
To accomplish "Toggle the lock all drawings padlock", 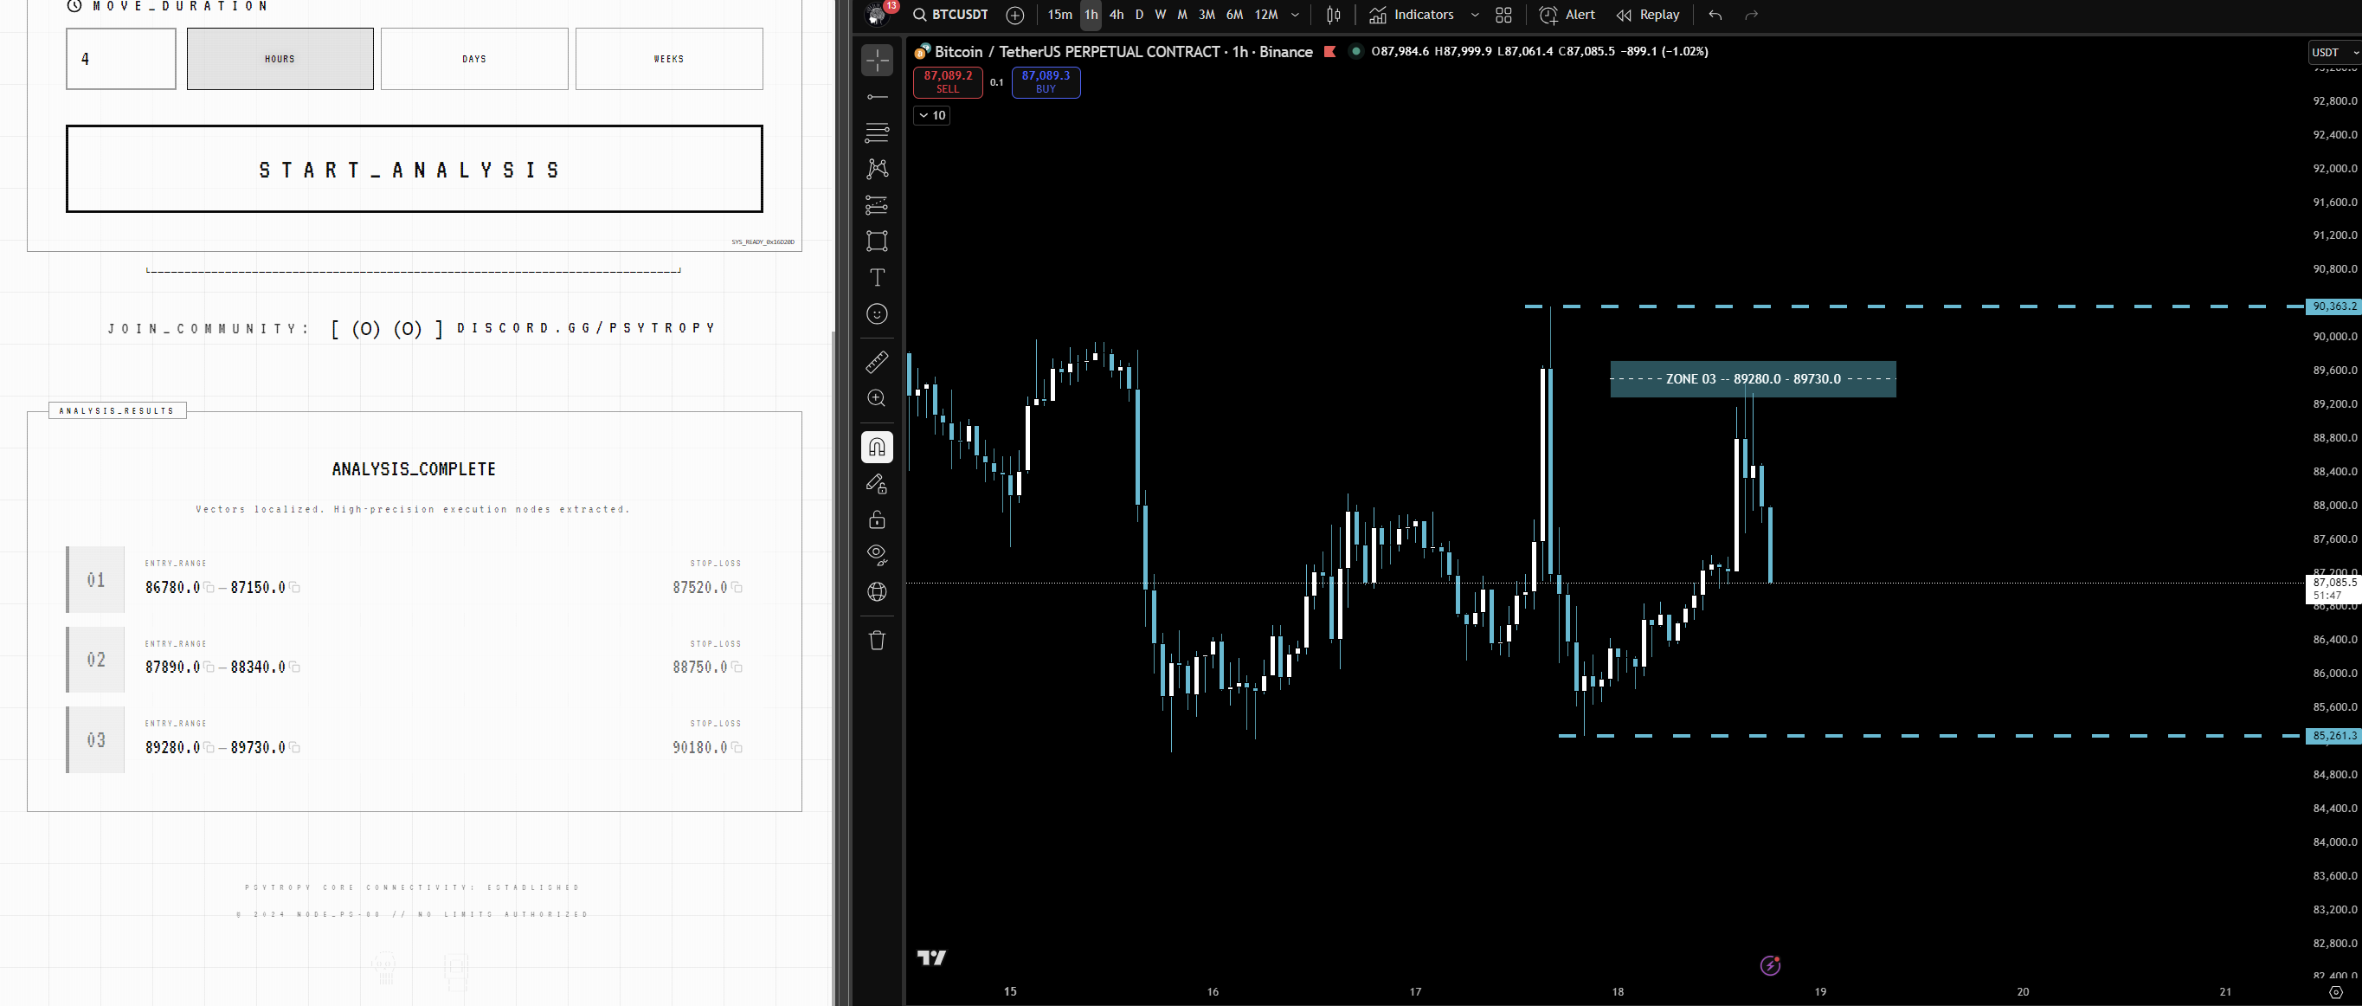I will (x=877, y=519).
